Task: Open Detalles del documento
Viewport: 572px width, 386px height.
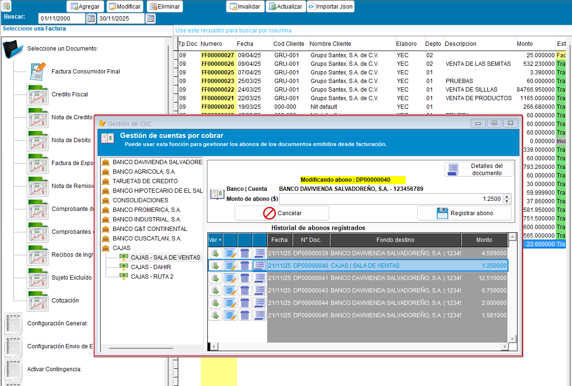Action: click(479, 169)
